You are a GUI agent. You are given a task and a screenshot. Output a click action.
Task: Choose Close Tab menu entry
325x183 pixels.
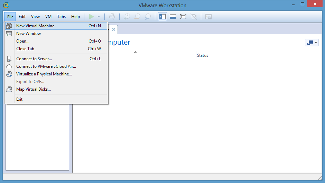click(x=56, y=49)
